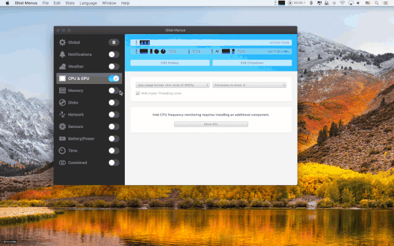The image size is (394, 246).
Task: Open the iStat CPU graph in menu bar
Action: tap(282, 3)
